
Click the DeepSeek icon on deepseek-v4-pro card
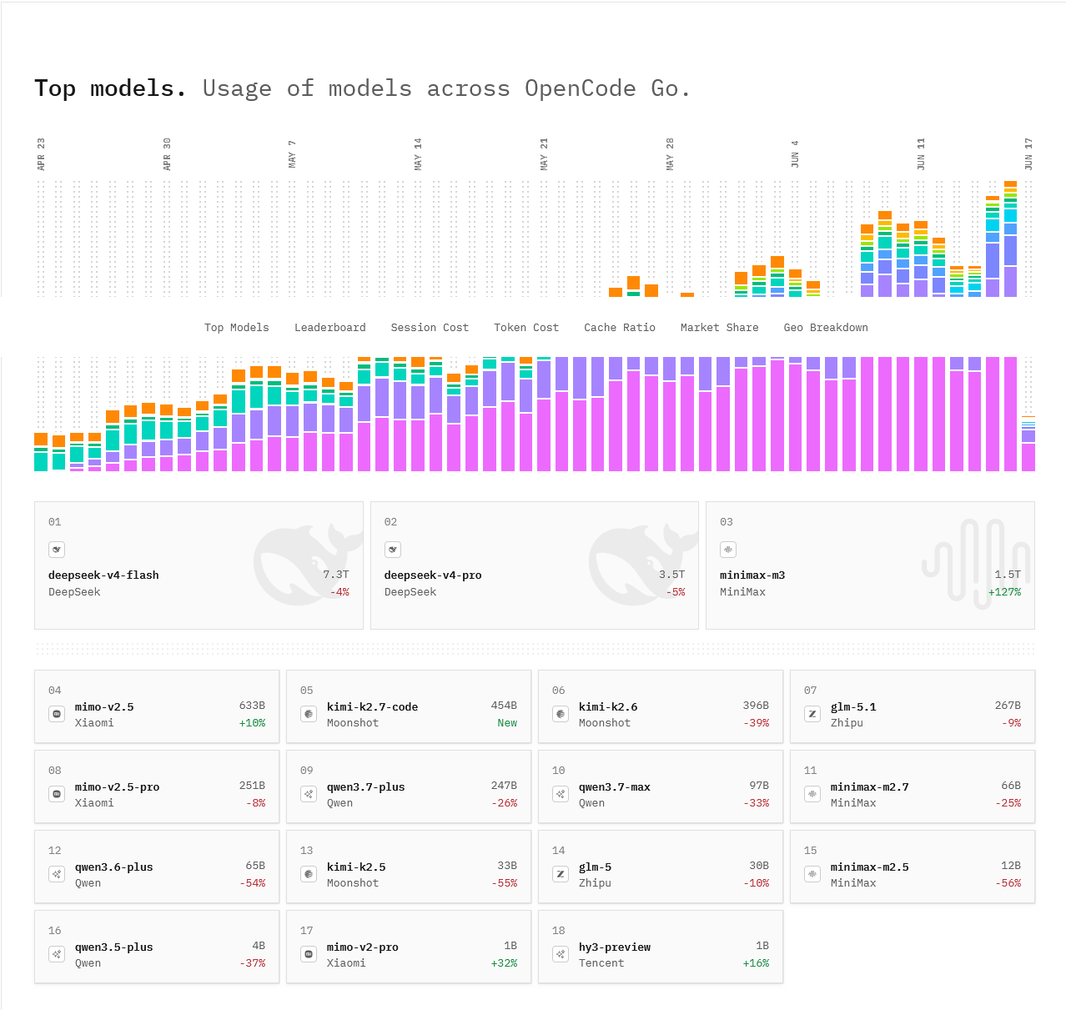click(x=393, y=550)
